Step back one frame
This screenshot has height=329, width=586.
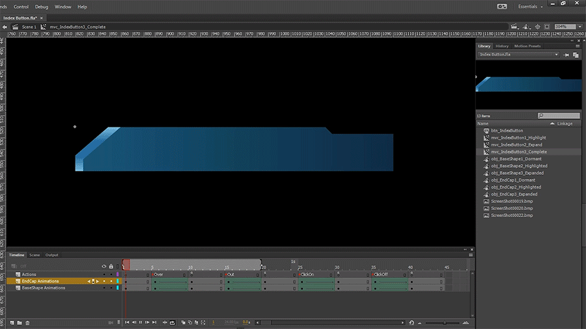pos(133,322)
